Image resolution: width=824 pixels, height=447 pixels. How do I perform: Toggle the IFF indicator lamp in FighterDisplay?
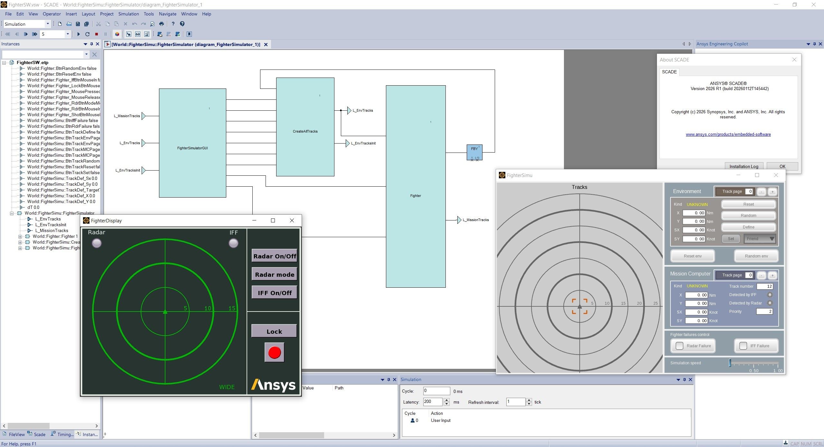point(233,243)
